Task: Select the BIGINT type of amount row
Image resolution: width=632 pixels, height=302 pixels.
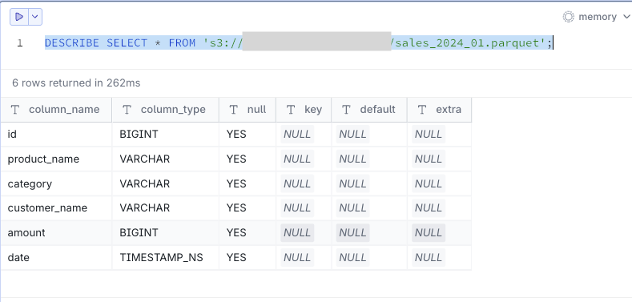Action: 166,232
